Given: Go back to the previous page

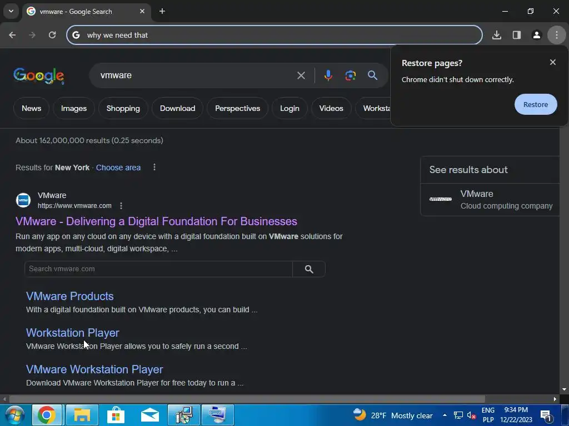Looking at the screenshot, I should (x=12, y=35).
